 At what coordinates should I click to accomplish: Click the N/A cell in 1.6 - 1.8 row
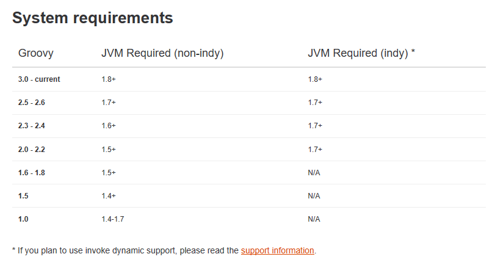pyautogui.click(x=314, y=173)
